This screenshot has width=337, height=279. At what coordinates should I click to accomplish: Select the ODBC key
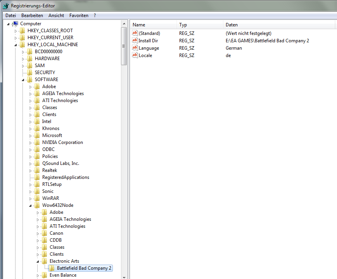[48, 149]
